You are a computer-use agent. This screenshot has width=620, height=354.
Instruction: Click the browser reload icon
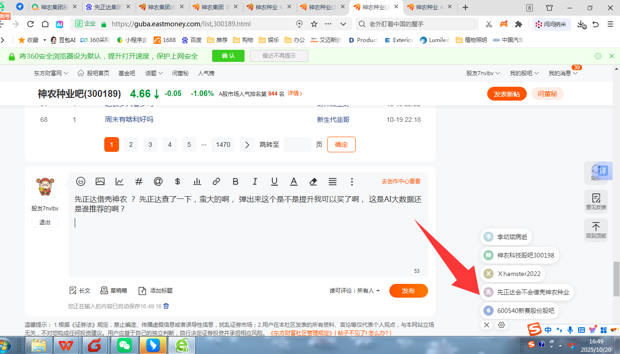[31, 24]
